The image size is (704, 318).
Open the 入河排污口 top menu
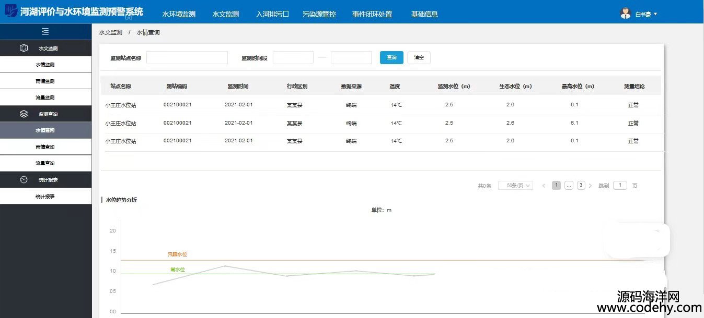pos(272,14)
